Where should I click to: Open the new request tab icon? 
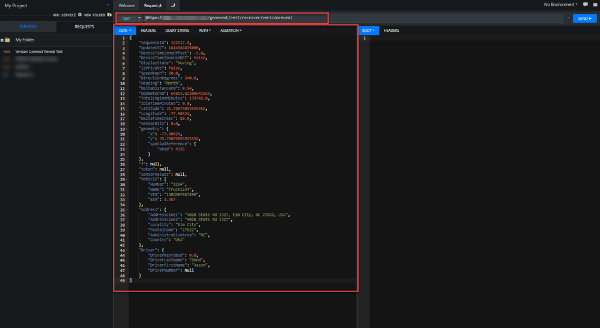coord(173,5)
